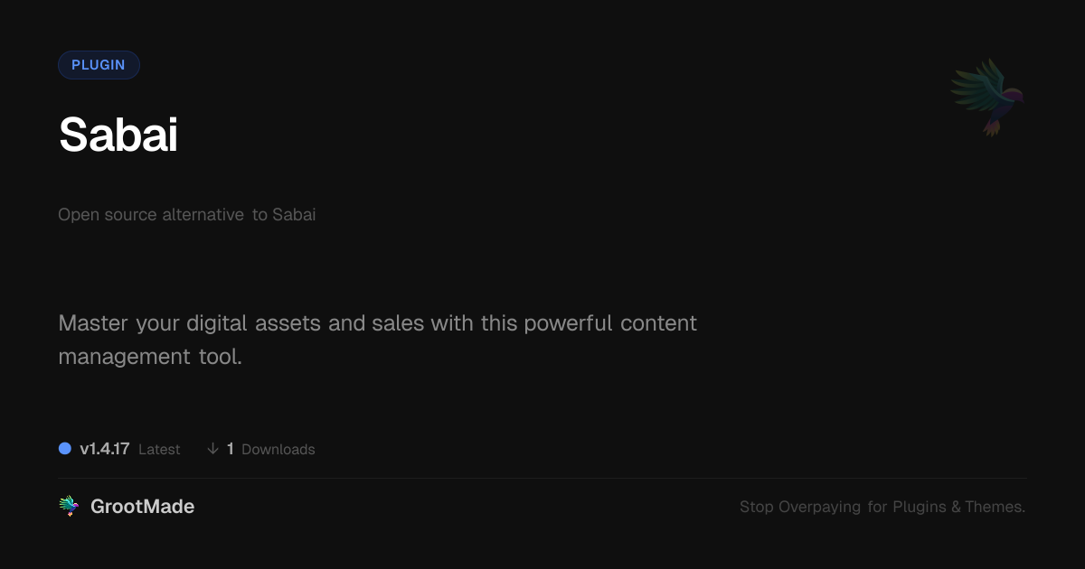The height and width of the screenshot is (569, 1085).
Task: Open the GrootMade brand name
Action: 142,507
